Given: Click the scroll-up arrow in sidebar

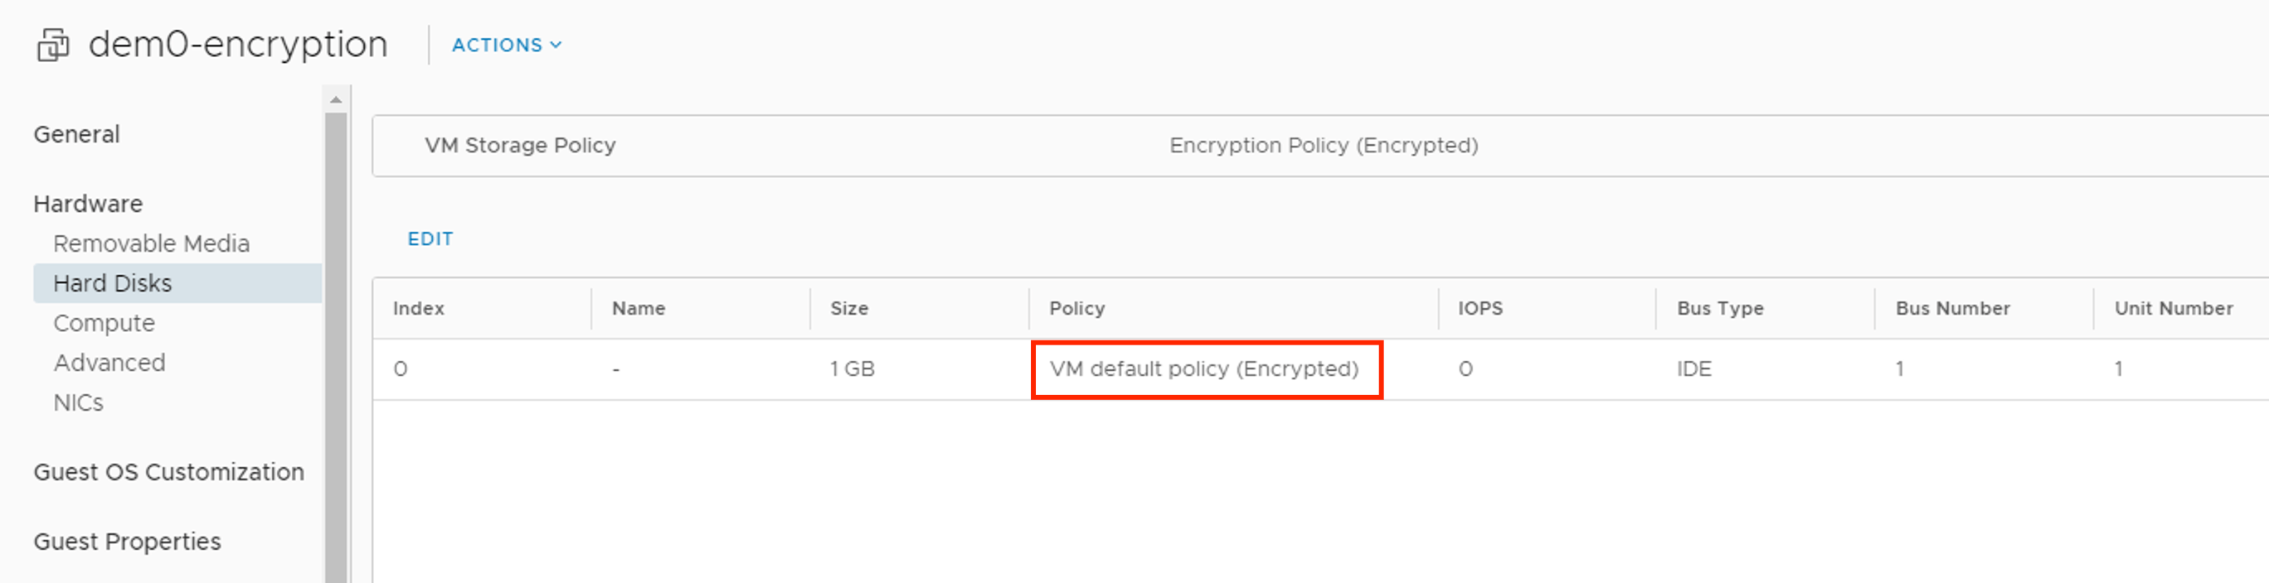Looking at the screenshot, I should (x=336, y=100).
